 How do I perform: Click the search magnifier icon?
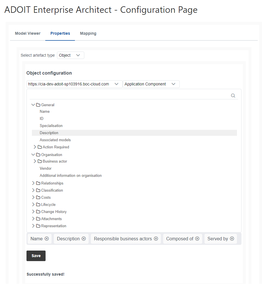233,96
